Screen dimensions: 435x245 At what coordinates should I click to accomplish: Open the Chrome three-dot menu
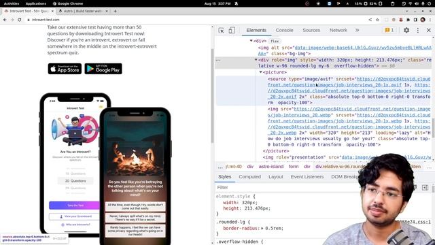(430, 20)
